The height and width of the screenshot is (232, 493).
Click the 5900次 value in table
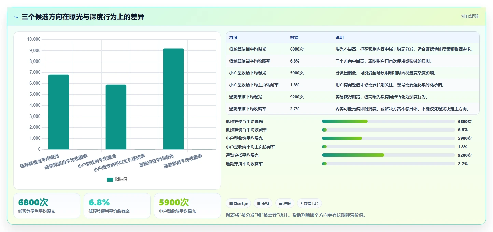pos(297,73)
